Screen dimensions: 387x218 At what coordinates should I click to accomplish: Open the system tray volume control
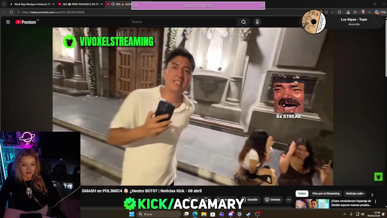pos(363,214)
